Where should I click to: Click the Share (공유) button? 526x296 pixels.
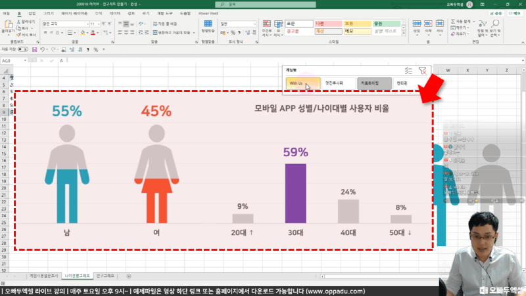[496, 13]
